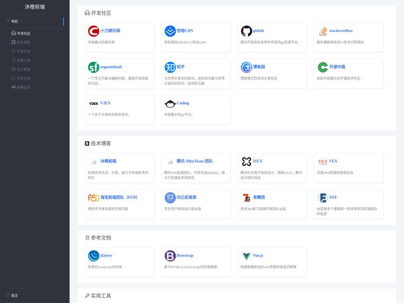Click description "目前中国最大的开源技术社区"
This screenshot has width=404, height=303.
pyautogui.click(x=338, y=79)
